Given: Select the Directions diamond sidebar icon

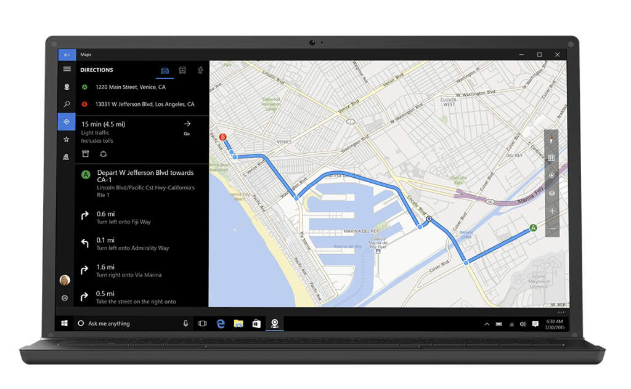Looking at the screenshot, I should [x=67, y=122].
